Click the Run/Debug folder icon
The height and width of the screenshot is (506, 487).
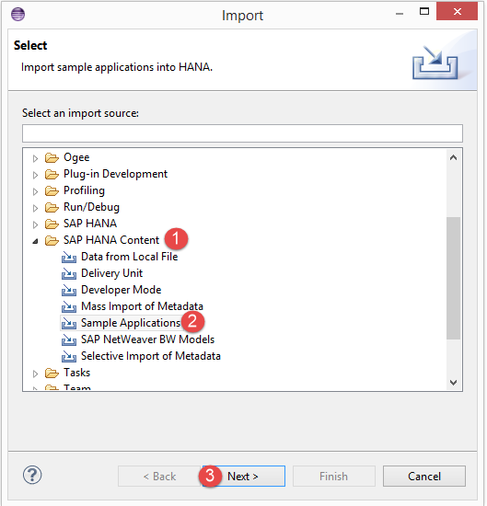point(52,207)
